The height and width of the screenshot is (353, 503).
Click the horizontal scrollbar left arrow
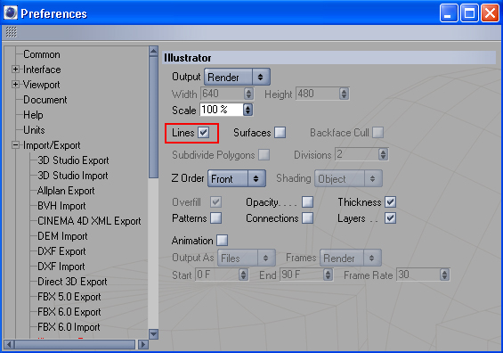tap(9, 345)
